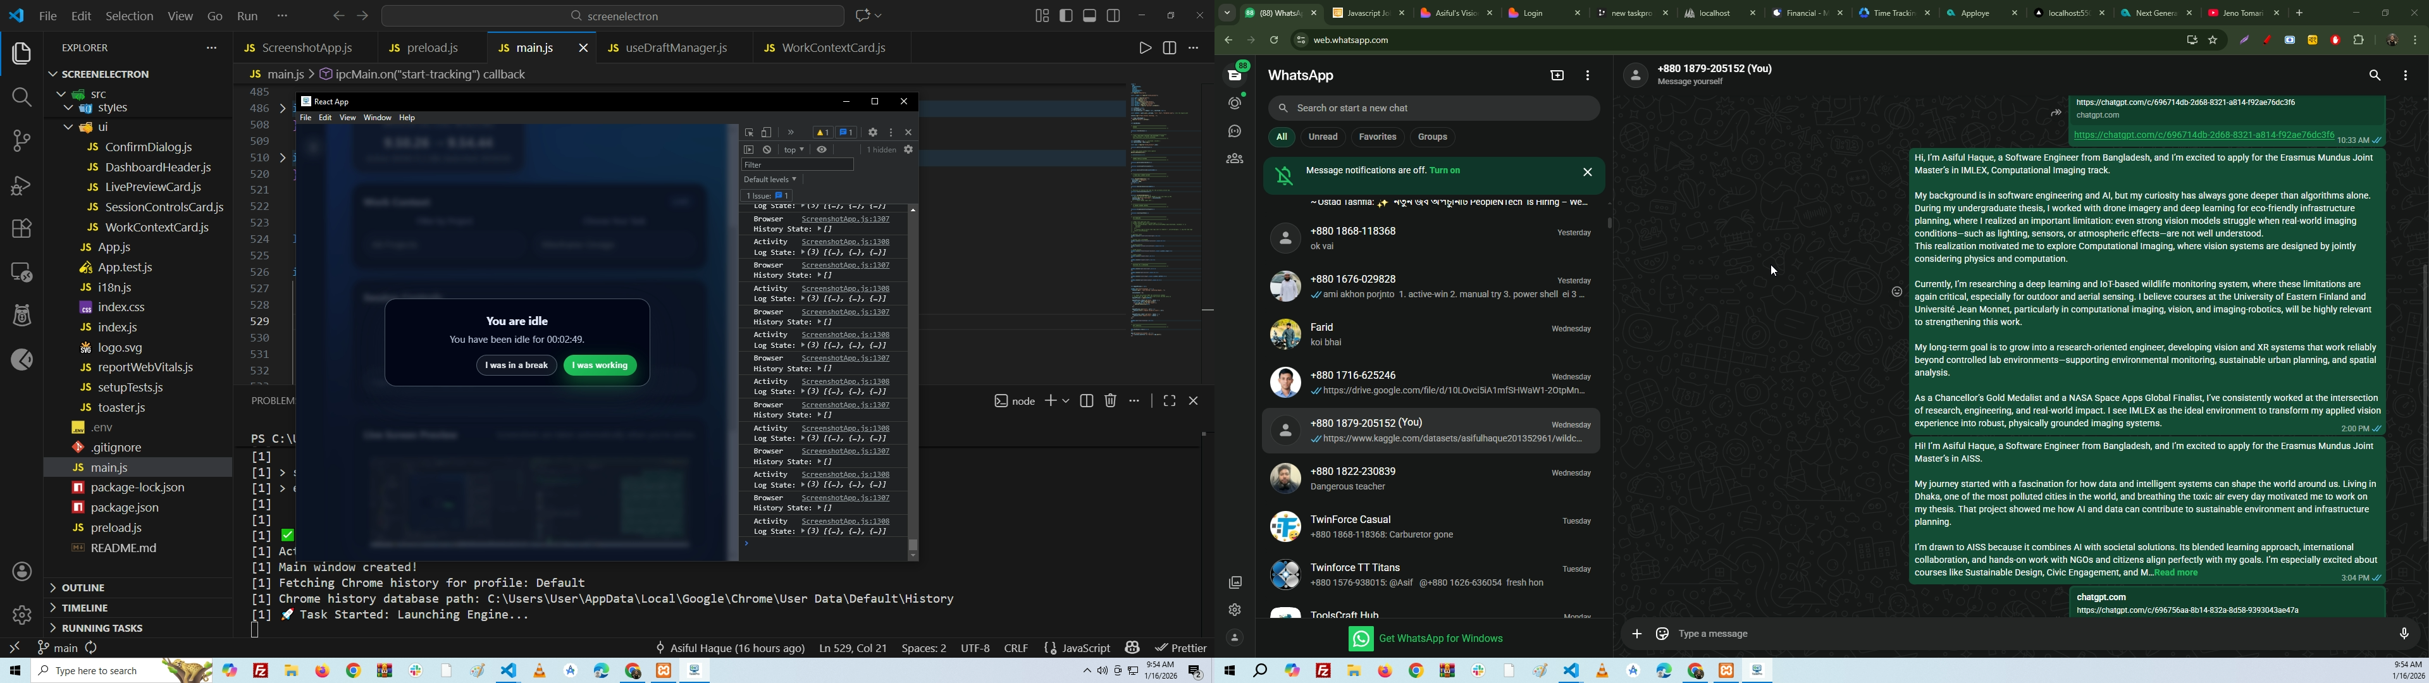Click the WhatsApp new chat icon
This screenshot has width=2429, height=683.
[x=1557, y=77]
